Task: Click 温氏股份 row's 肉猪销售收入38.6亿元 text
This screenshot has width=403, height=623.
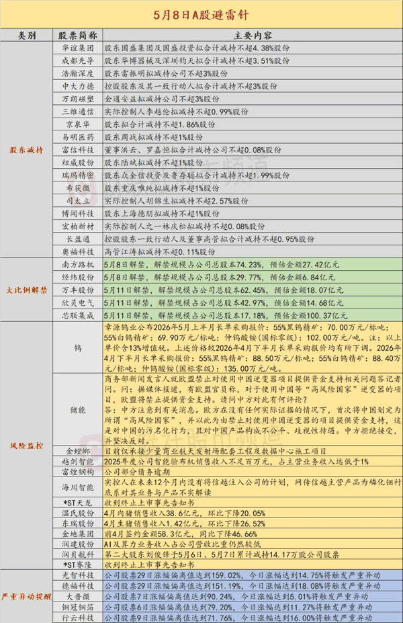Action: coord(185,513)
